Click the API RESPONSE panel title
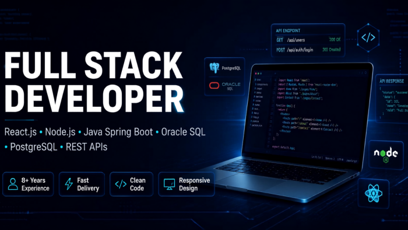 coord(392,81)
